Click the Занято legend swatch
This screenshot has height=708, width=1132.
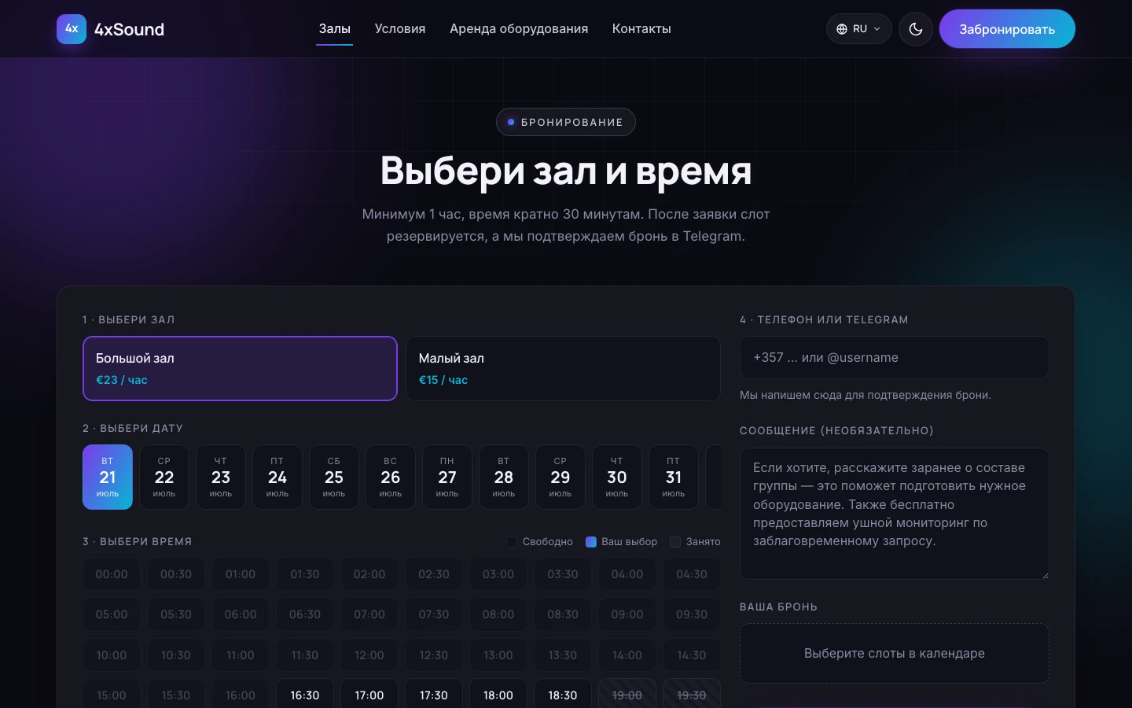[x=674, y=542]
